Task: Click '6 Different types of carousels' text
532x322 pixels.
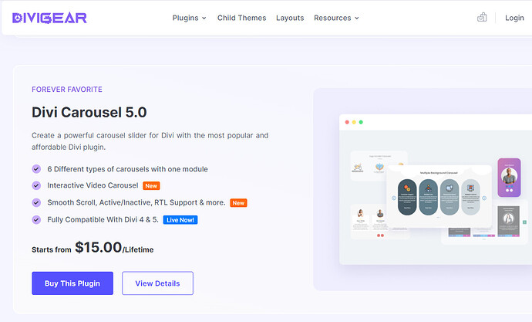Action: [127, 169]
